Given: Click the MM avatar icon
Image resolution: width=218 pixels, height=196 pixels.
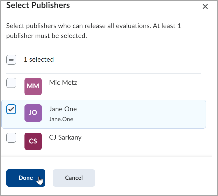Looking at the screenshot, I should 33,86.
